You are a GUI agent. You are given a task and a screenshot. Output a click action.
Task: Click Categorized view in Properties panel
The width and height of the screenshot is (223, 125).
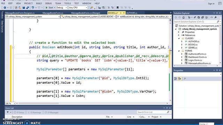pos(176,79)
